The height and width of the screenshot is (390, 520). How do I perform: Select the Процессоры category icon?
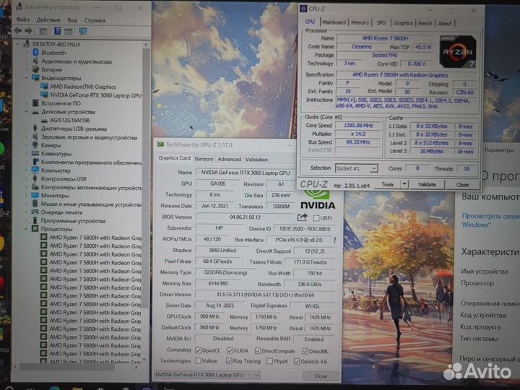pyautogui.click(x=35, y=228)
